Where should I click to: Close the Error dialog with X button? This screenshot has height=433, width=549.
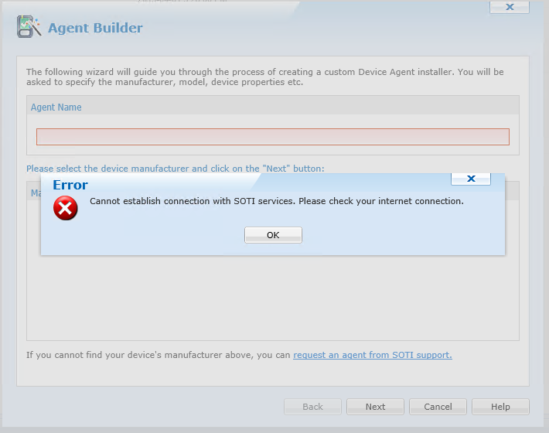coord(470,179)
